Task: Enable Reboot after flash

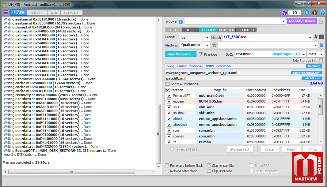Action: click(167, 171)
